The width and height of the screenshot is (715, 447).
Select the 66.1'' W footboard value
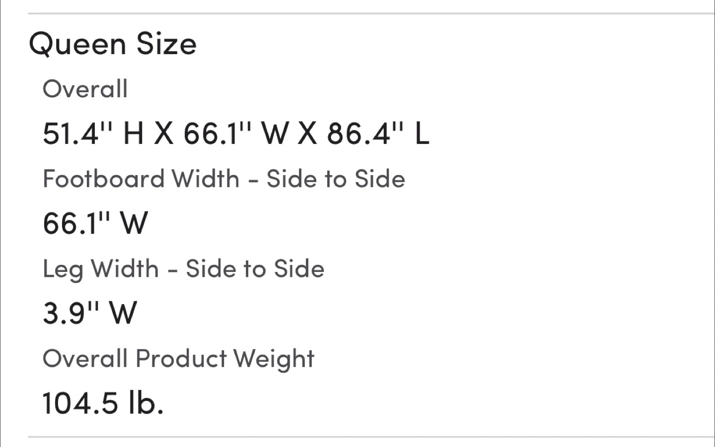(x=95, y=223)
